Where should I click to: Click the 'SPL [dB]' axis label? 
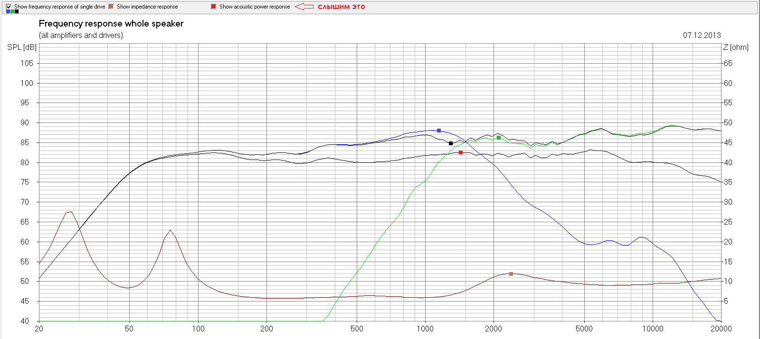pos(22,47)
